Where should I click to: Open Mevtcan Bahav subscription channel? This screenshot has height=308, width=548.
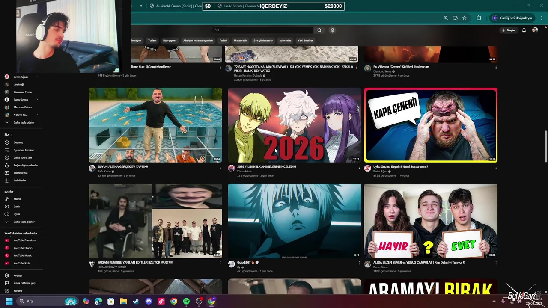pyautogui.click(x=22, y=107)
